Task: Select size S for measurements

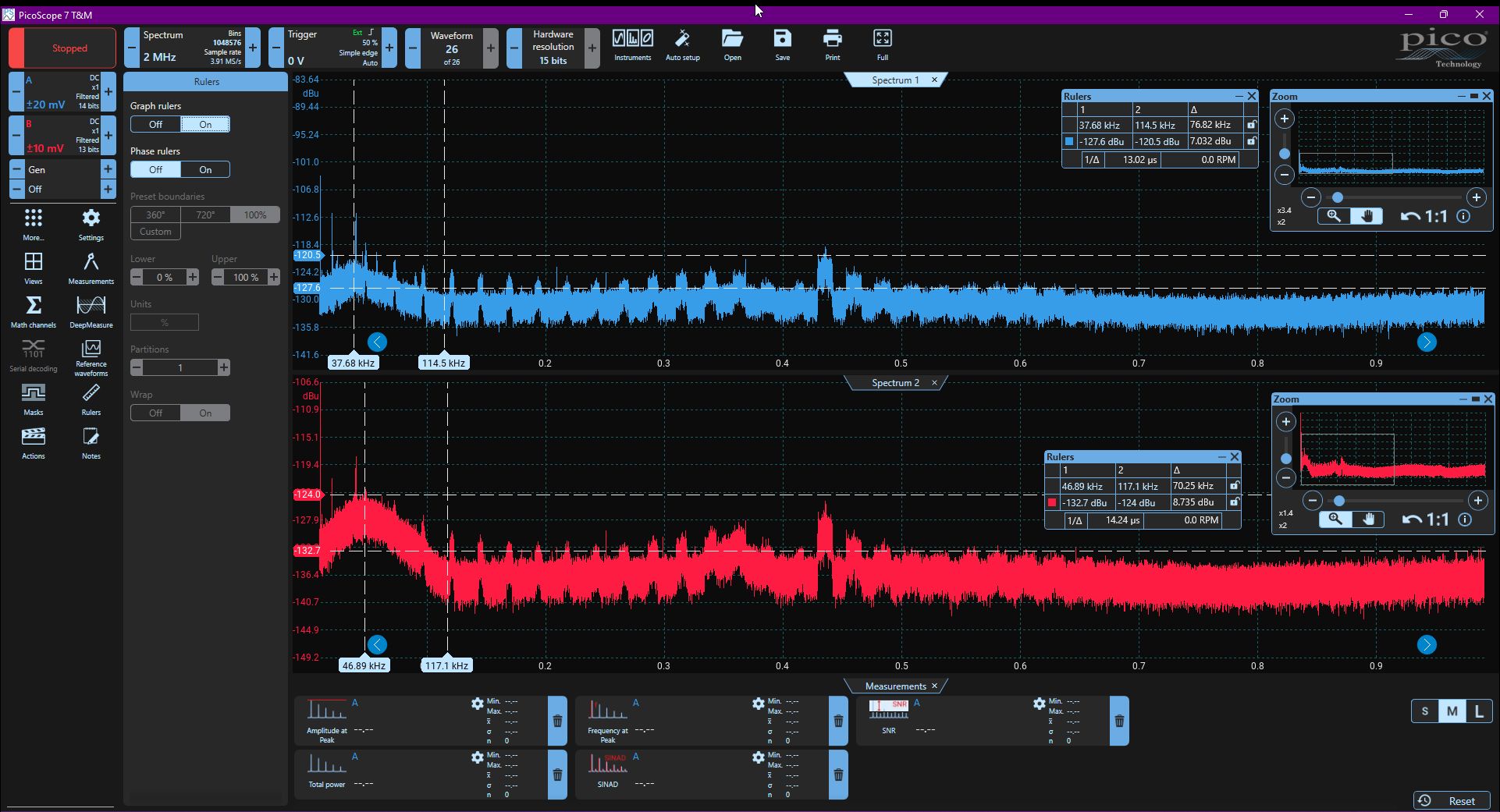Action: point(1425,711)
